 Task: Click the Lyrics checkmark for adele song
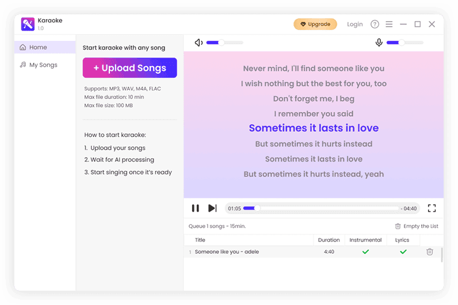(403, 251)
